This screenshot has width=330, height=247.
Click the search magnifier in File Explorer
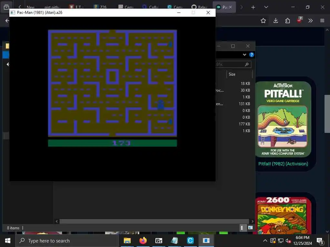[247, 64]
